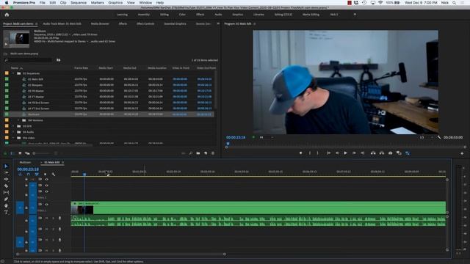Toggle Linked Selection in the timeline
The height and width of the screenshot is (264, 470).
pyautogui.click(x=37, y=175)
